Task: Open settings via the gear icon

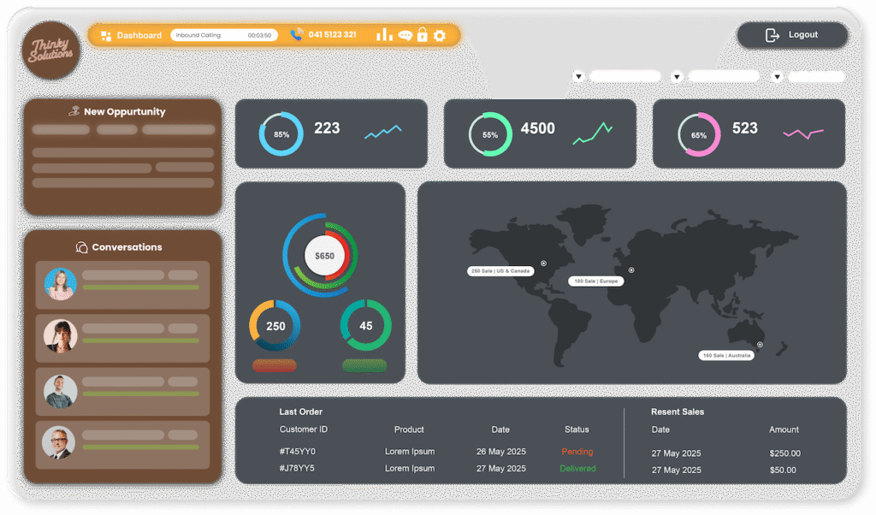Action: coord(440,36)
